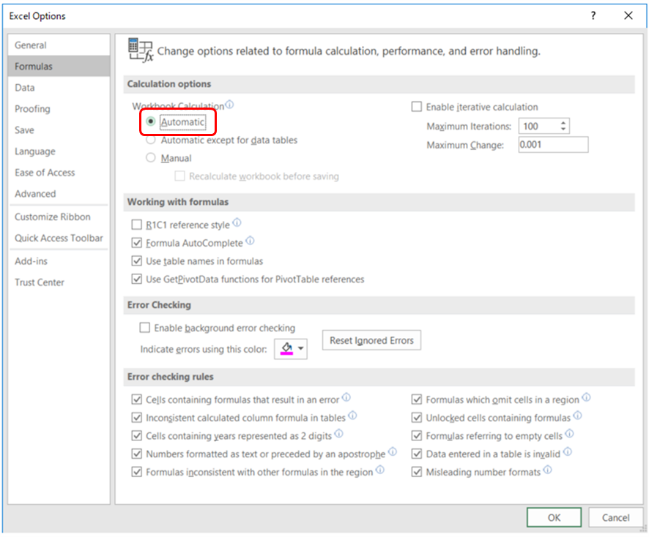Open the error indicator color dropdown arrow
Screen dimensions: 649x537
301,348
